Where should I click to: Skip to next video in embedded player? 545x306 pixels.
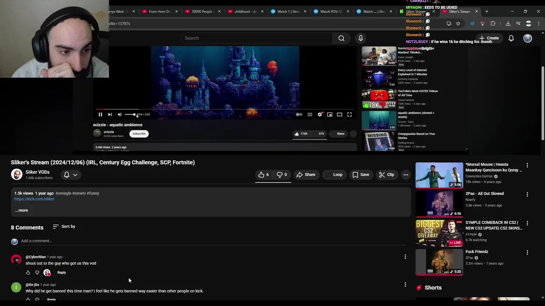tap(110, 114)
